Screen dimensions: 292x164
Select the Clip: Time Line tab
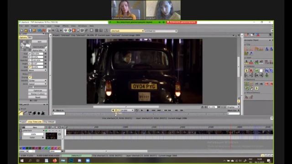click(35, 122)
